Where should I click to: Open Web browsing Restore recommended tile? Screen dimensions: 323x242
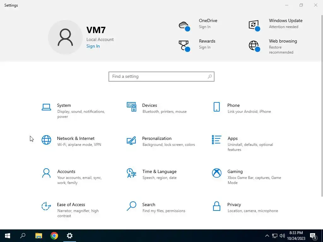click(x=273, y=47)
